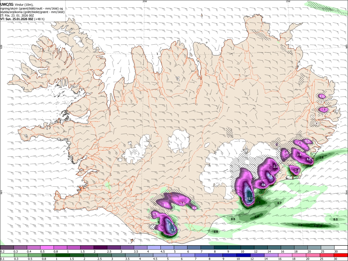Click the 'VT: Sun. 25.01.2026 00Z (+48 h)' line
Image resolution: width=348 pixels, height=261 pixels.
(x=22, y=19)
